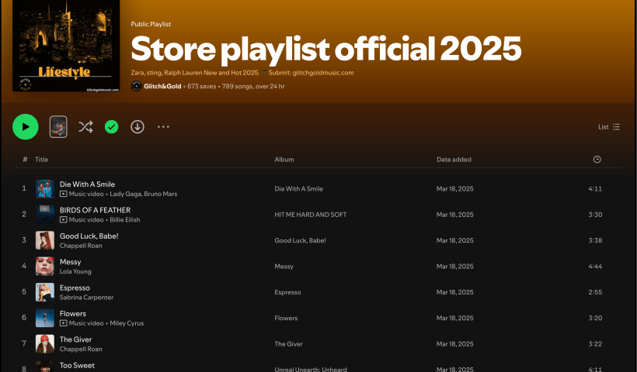Sort by the Date added column
Image resolution: width=637 pixels, height=372 pixels.
454,160
